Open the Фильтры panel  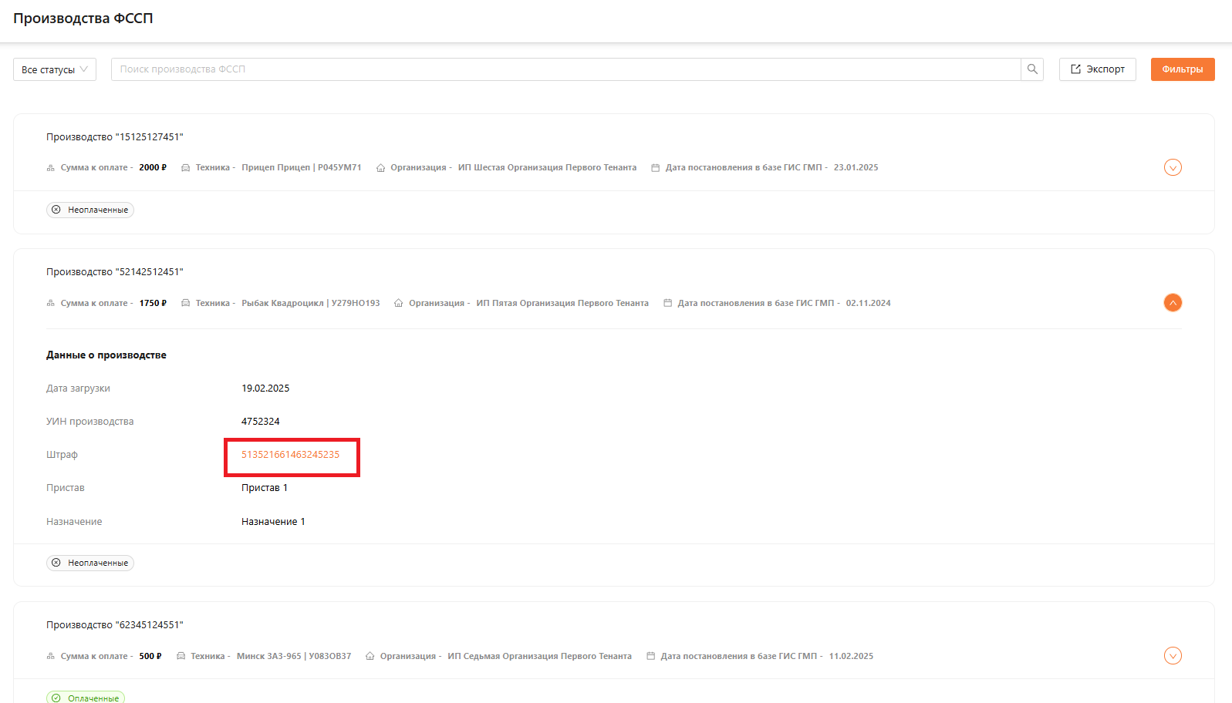pyautogui.click(x=1182, y=69)
